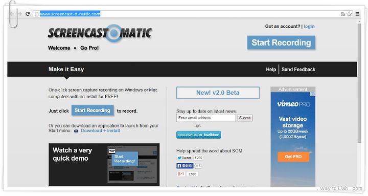Screen dimensions: 368x196
Task: Go forward with the browser arrow
Action: pyautogui.click(x=20, y=14)
